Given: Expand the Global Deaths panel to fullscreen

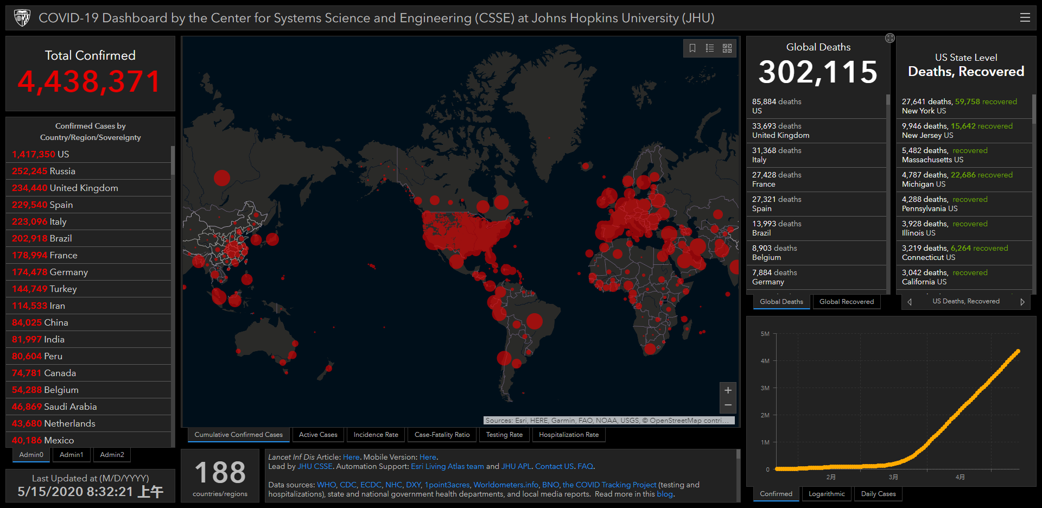Looking at the screenshot, I should pyautogui.click(x=889, y=38).
